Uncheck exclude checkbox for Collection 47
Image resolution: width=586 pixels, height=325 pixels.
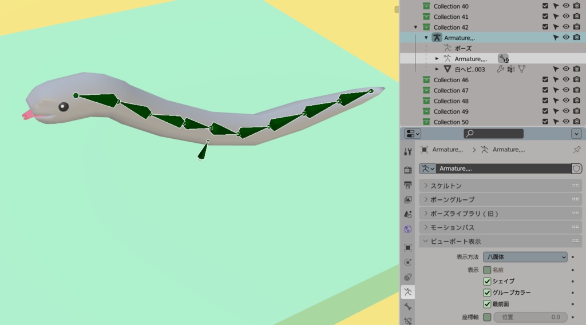[x=545, y=90]
